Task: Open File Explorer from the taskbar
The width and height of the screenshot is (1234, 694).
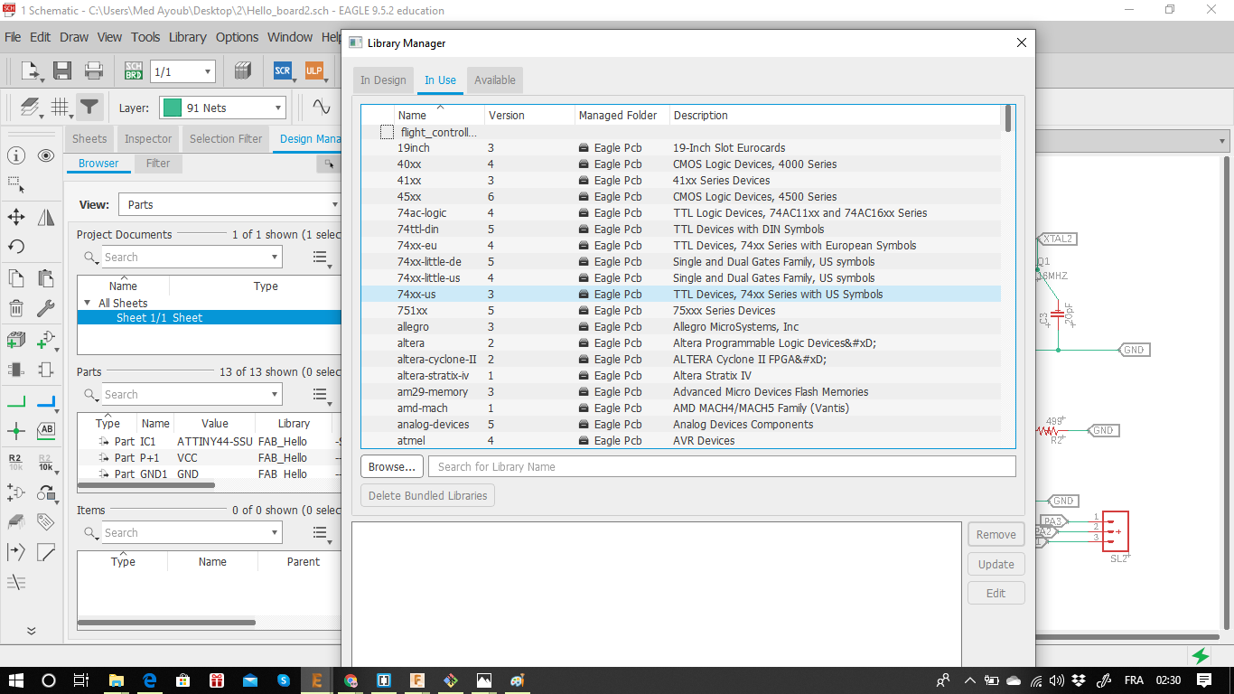Action: (116, 680)
